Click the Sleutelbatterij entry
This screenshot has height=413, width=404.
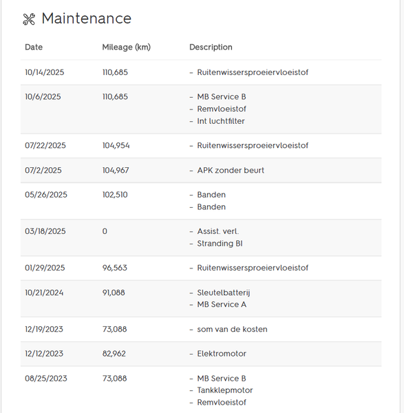coord(224,293)
